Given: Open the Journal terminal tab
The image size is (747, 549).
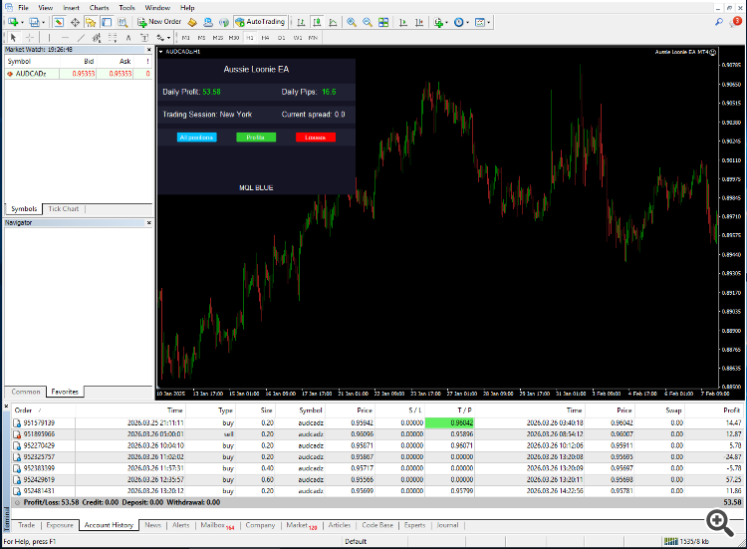Looking at the screenshot, I should (447, 525).
